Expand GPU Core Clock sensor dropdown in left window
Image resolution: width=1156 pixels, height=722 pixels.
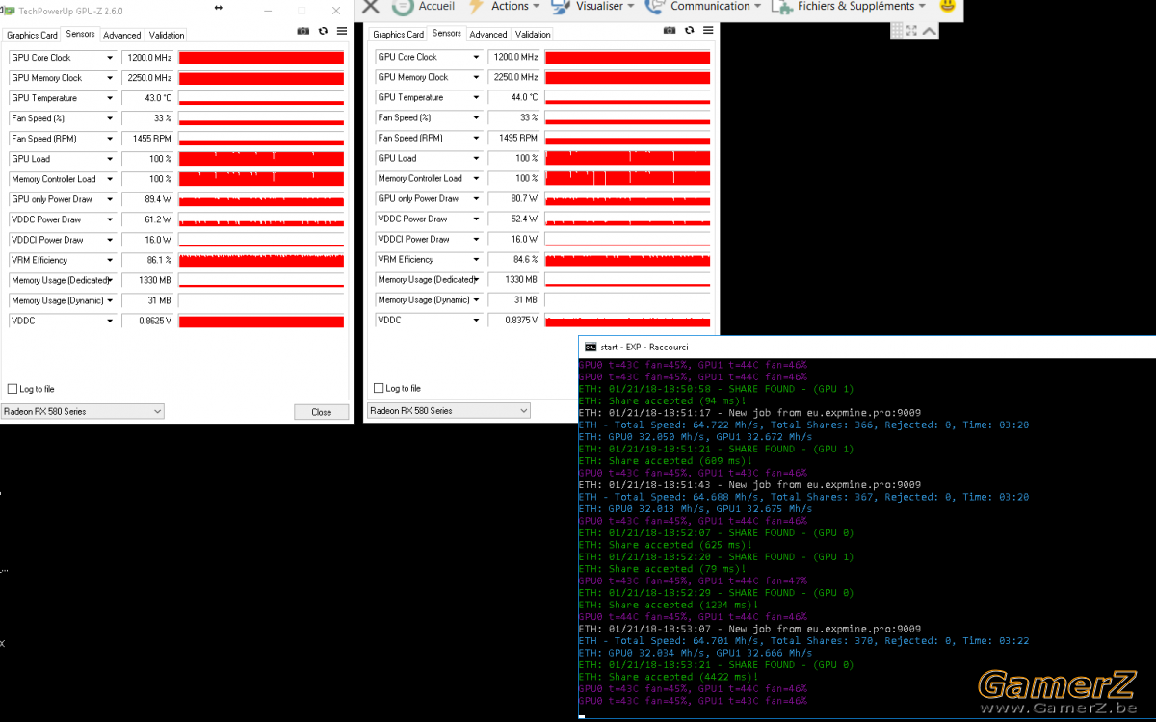pyautogui.click(x=110, y=58)
